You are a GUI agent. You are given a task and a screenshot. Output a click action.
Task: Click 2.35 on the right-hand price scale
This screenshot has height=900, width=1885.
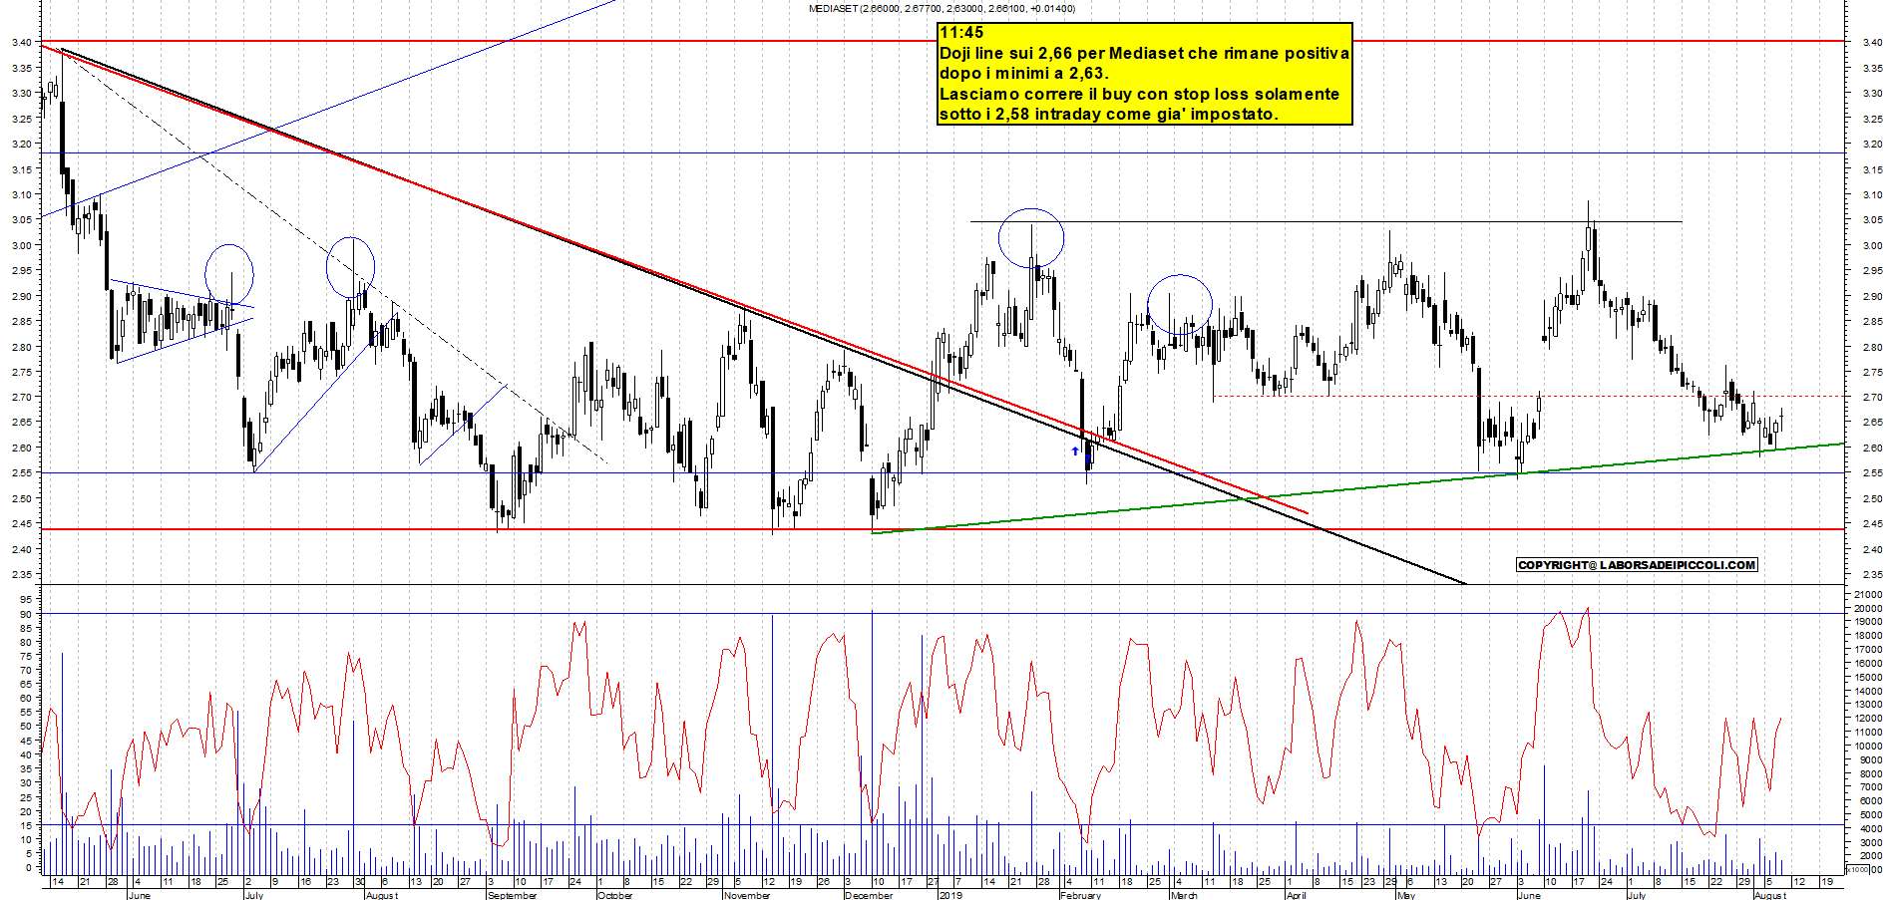(1871, 575)
